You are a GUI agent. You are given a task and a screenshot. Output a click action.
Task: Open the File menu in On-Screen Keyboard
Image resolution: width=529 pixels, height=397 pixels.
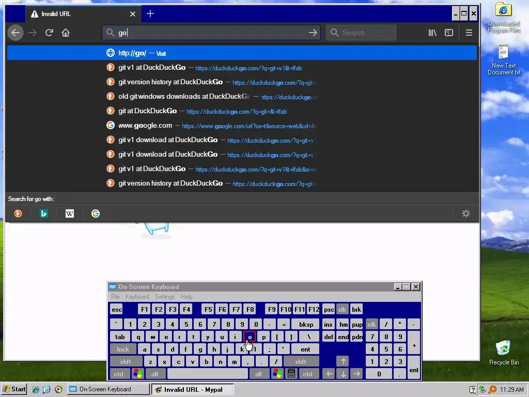tap(115, 296)
